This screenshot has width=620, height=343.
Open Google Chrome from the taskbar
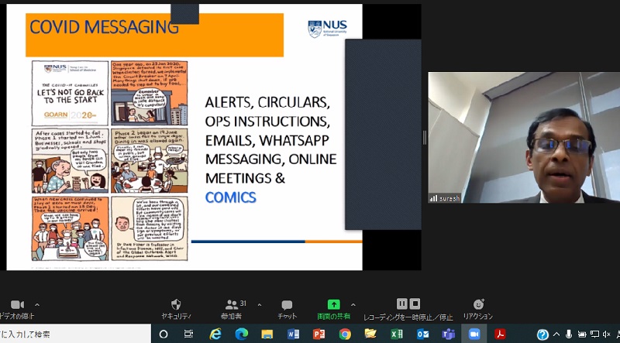pyautogui.click(x=345, y=334)
